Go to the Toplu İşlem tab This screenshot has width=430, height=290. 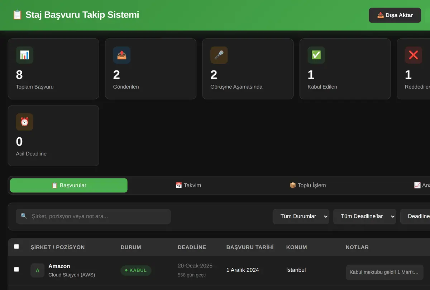[x=307, y=185]
